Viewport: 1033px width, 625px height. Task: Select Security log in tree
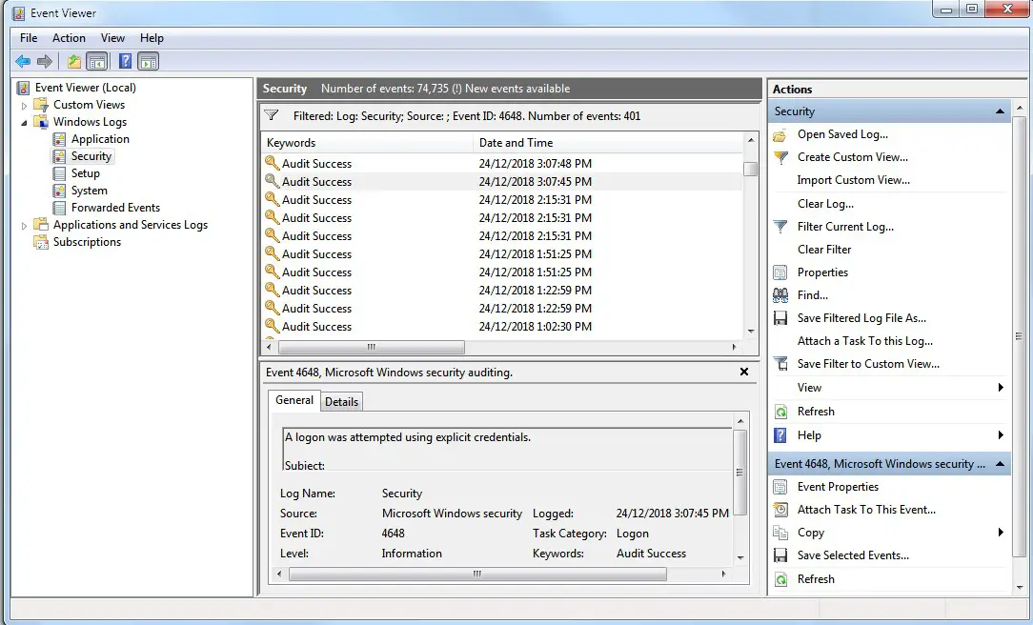click(x=91, y=156)
